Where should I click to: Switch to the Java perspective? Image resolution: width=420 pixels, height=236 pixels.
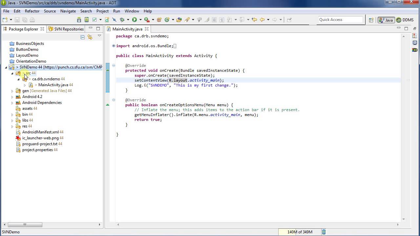tap(386, 20)
